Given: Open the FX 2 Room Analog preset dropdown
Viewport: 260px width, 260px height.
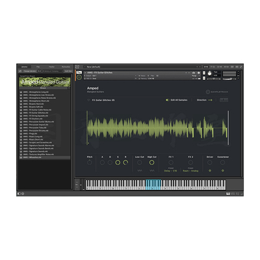Looking at the screenshot, I should [190, 171].
